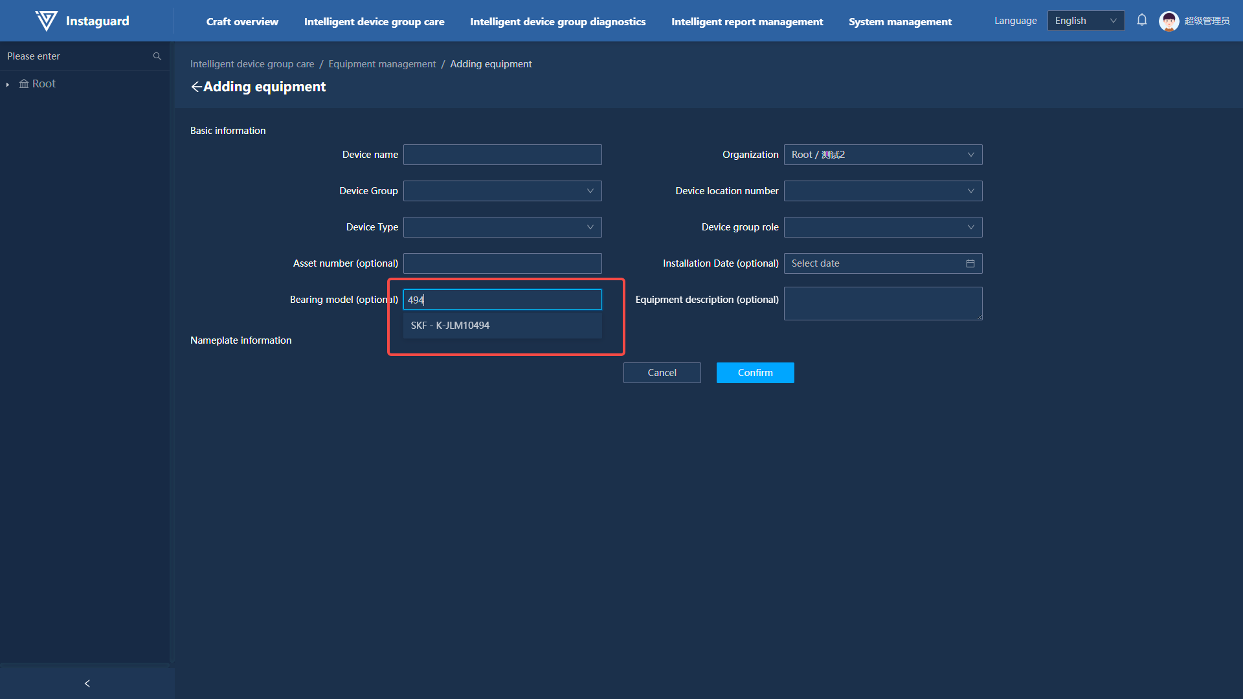
Task: Open the Craft overview menu
Action: 242,21
